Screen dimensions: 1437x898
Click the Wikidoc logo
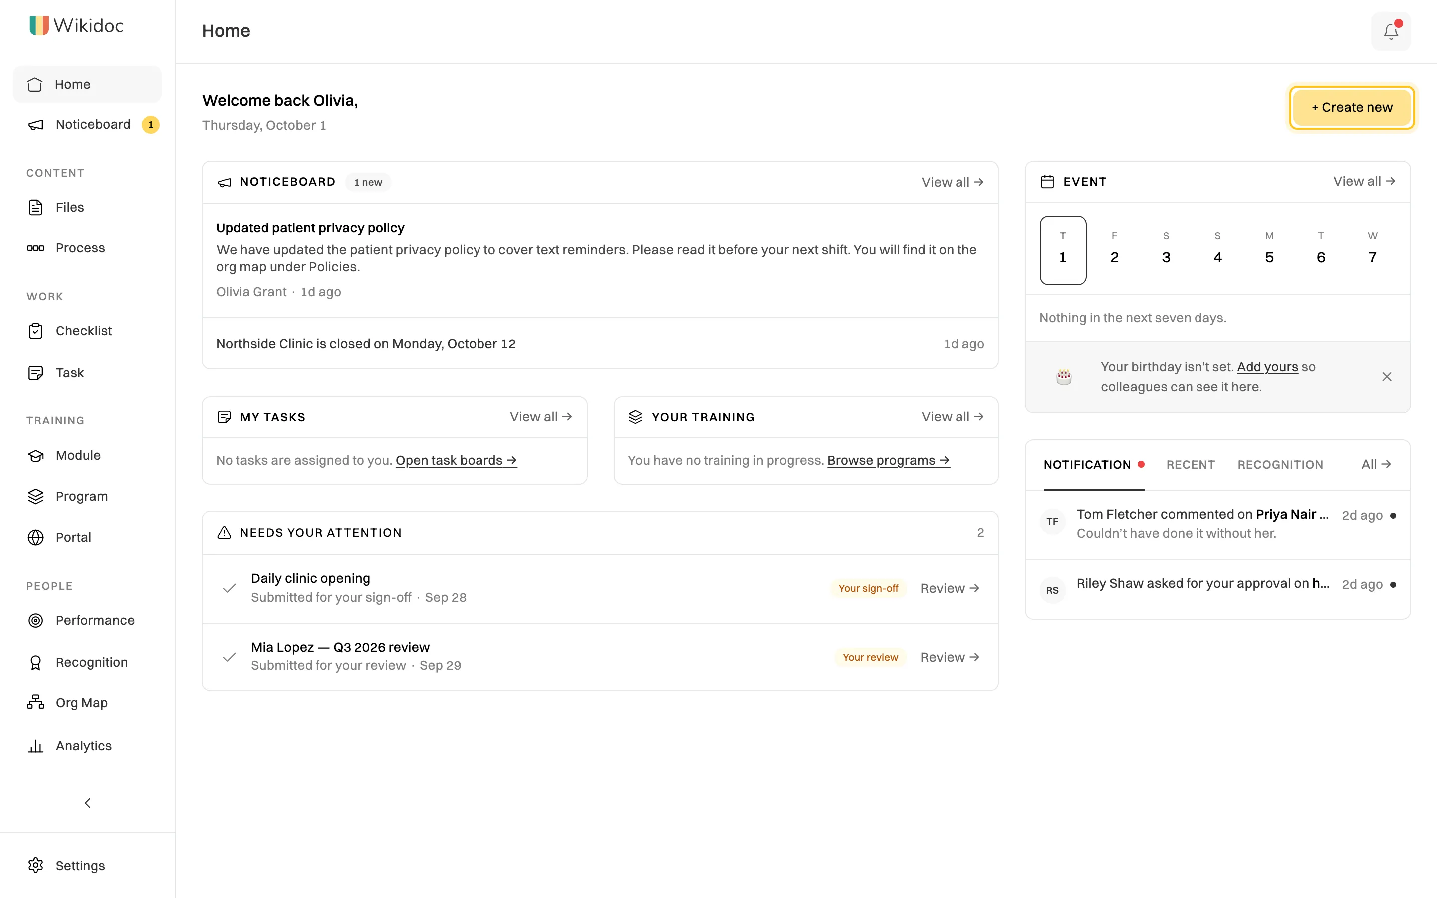pyautogui.click(x=77, y=25)
